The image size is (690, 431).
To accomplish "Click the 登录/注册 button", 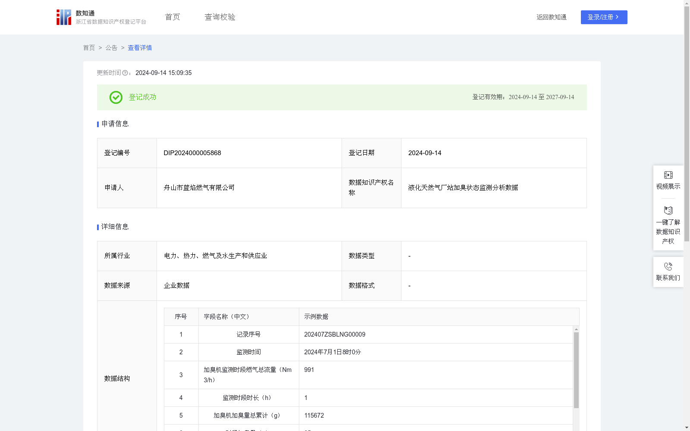I will [x=604, y=17].
